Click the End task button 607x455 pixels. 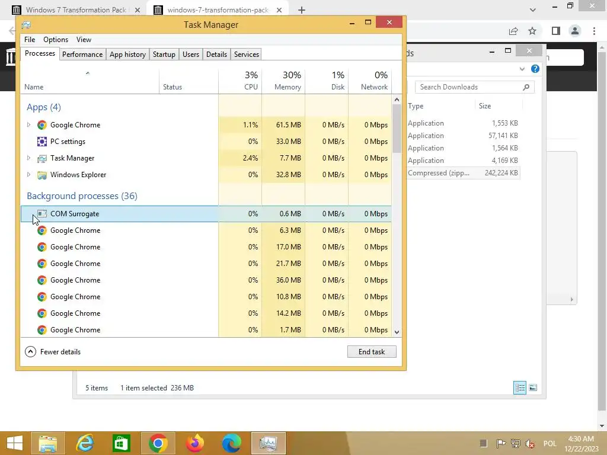[372, 351]
